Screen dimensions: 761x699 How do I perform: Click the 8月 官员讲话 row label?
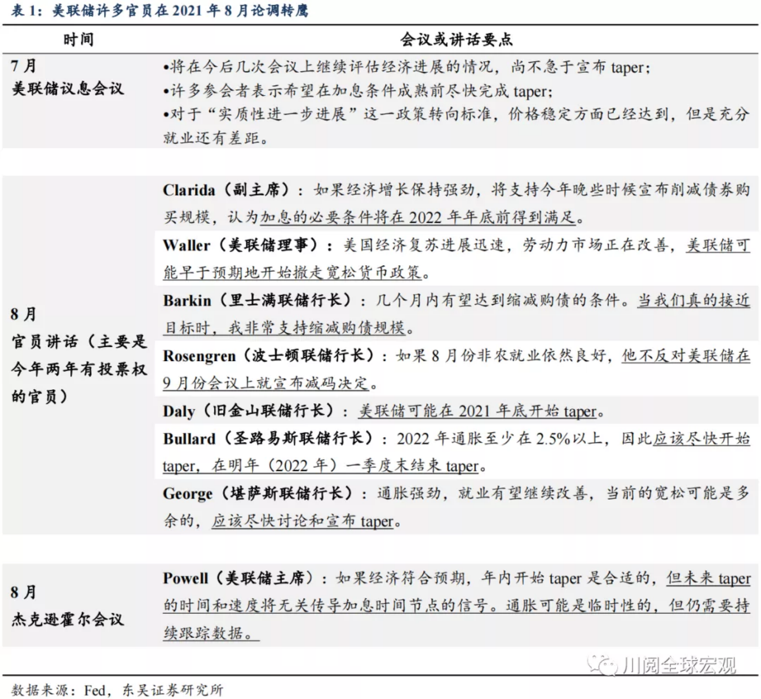click(x=78, y=355)
